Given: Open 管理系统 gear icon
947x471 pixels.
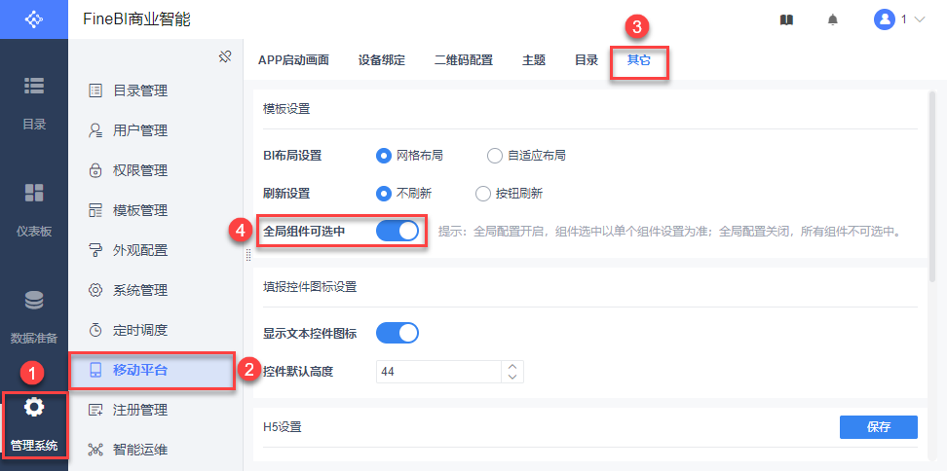Looking at the screenshot, I should 34,407.
